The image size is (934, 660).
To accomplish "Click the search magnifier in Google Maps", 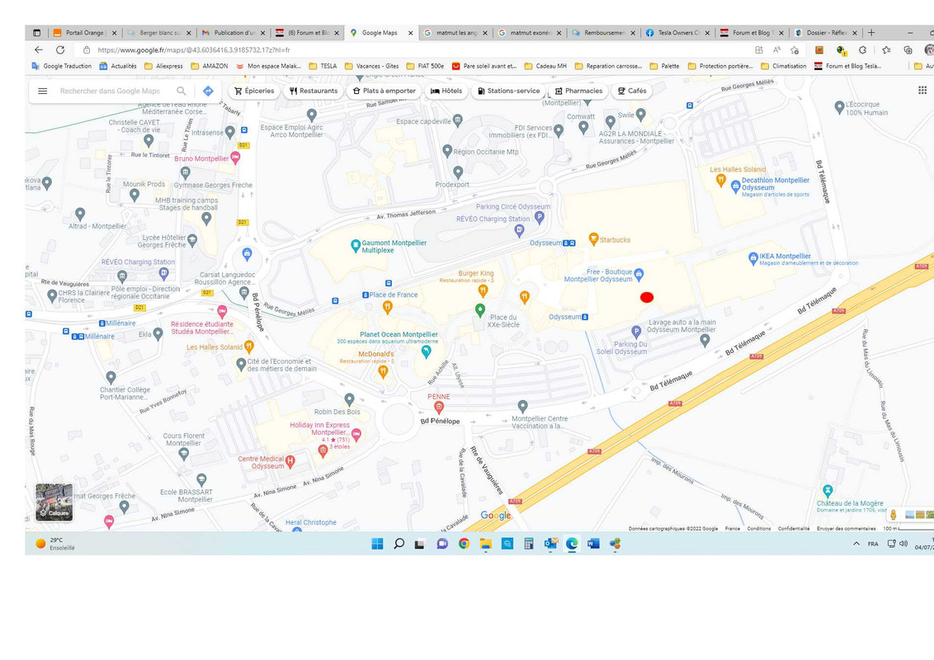I will [181, 91].
